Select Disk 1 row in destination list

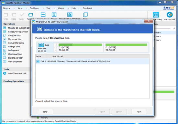tap(93, 62)
